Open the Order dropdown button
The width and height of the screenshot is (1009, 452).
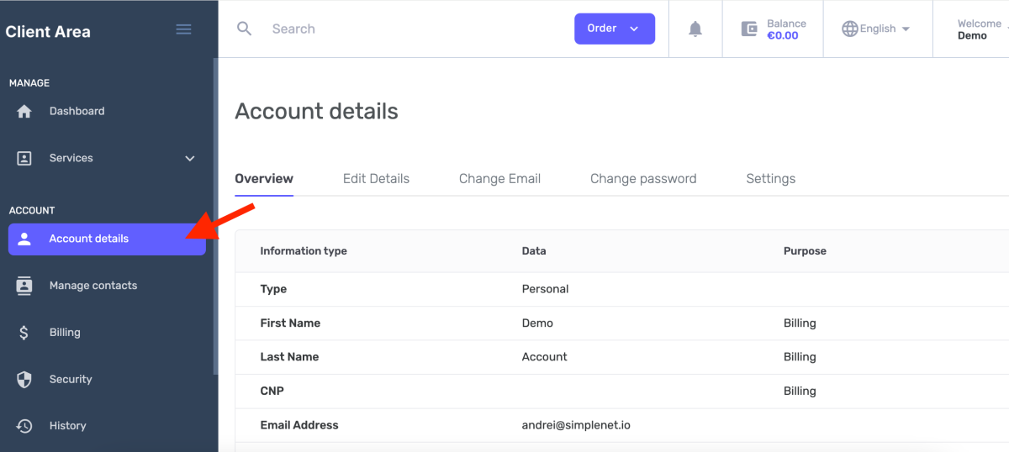tap(614, 29)
